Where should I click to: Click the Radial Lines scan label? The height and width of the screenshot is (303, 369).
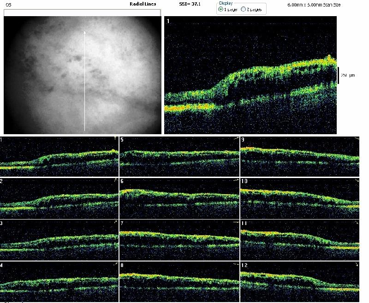click(143, 4)
